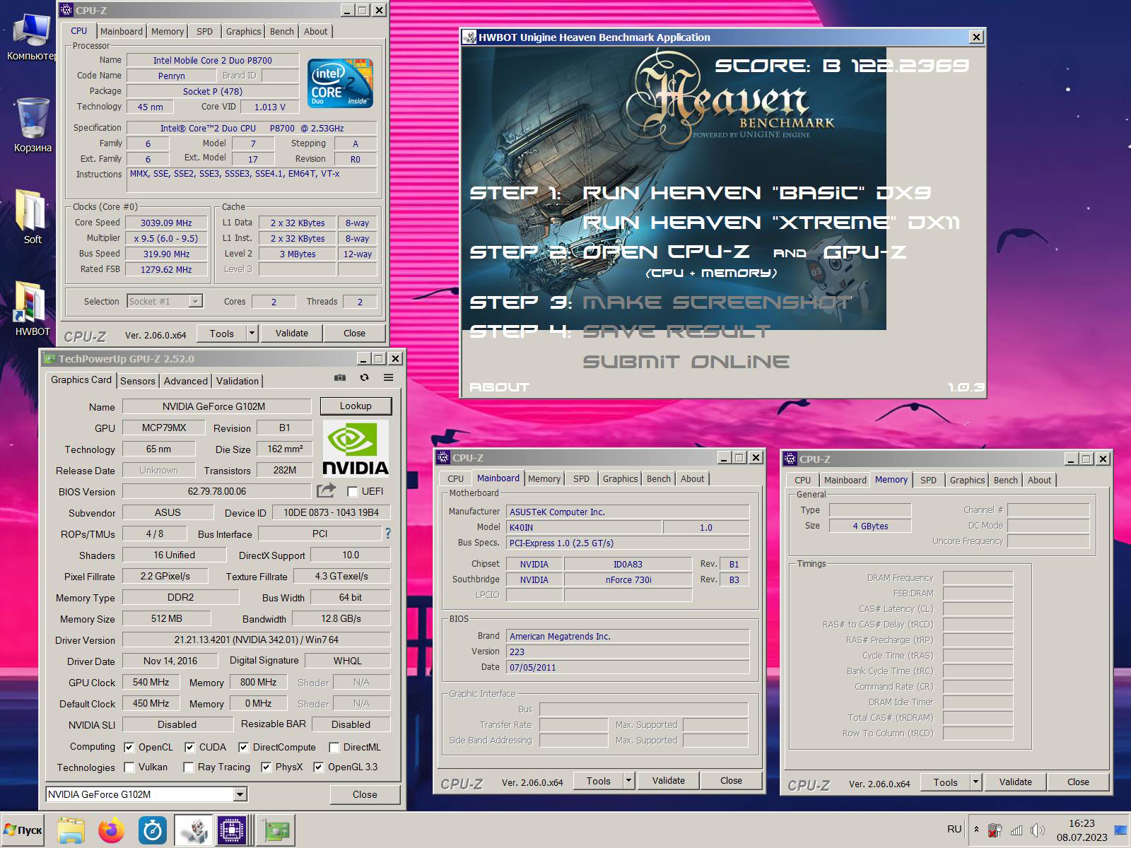The height and width of the screenshot is (848, 1131).
Task: Show hidden tray icons arrow
Action: [976, 830]
